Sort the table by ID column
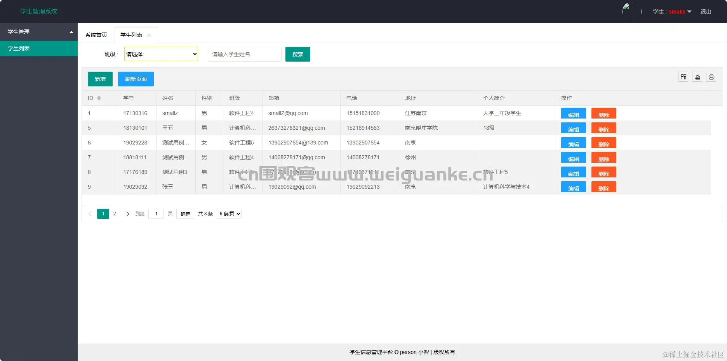The width and height of the screenshot is (727, 361). click(99, 98)
